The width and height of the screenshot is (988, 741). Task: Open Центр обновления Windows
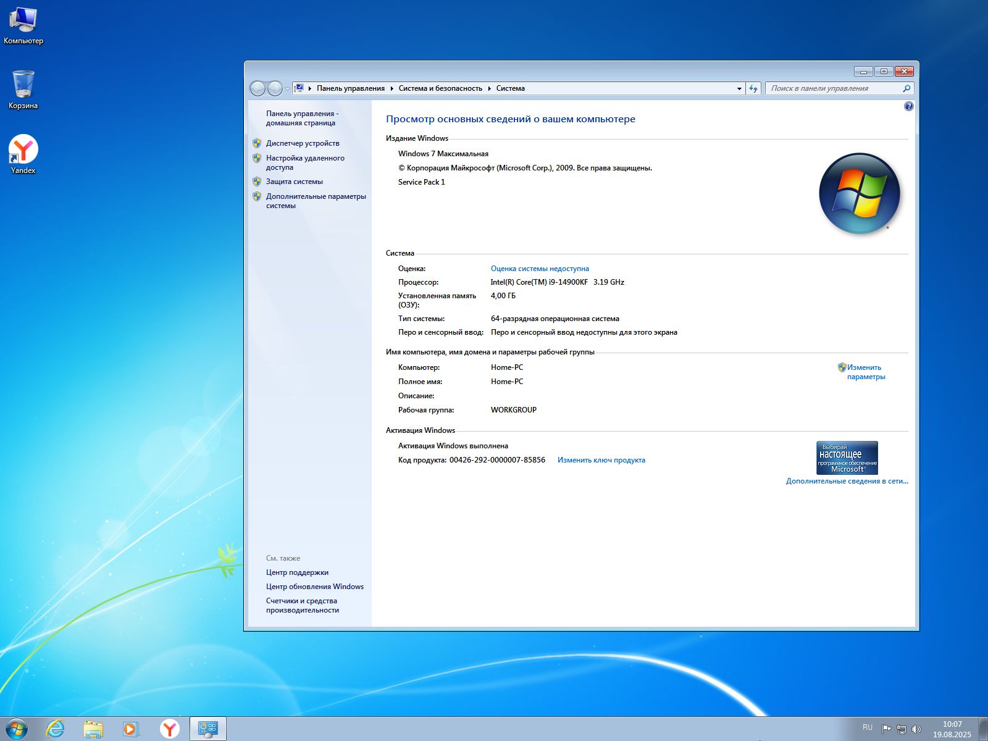315,587
